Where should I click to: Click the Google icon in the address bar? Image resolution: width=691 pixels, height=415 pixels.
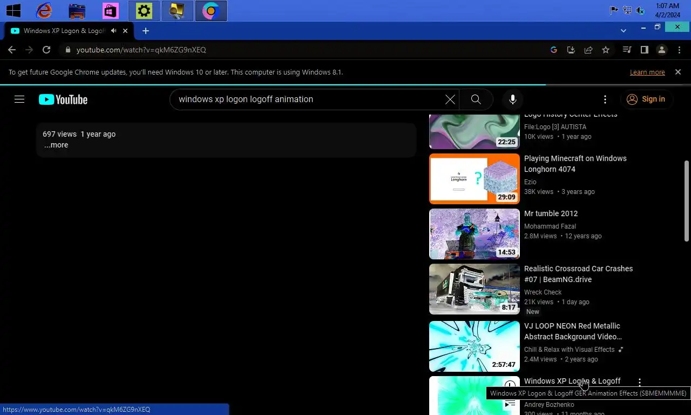[554, 50]
